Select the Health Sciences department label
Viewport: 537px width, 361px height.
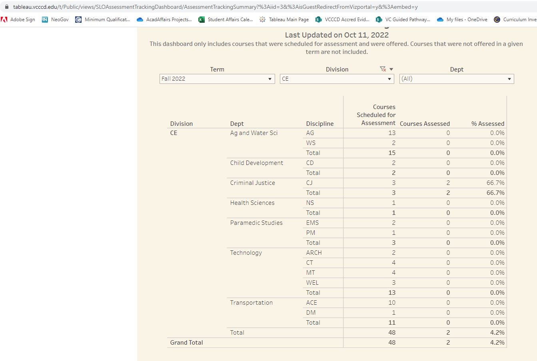[252, 203]
